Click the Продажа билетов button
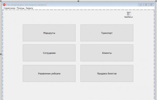 pos(107,74)
